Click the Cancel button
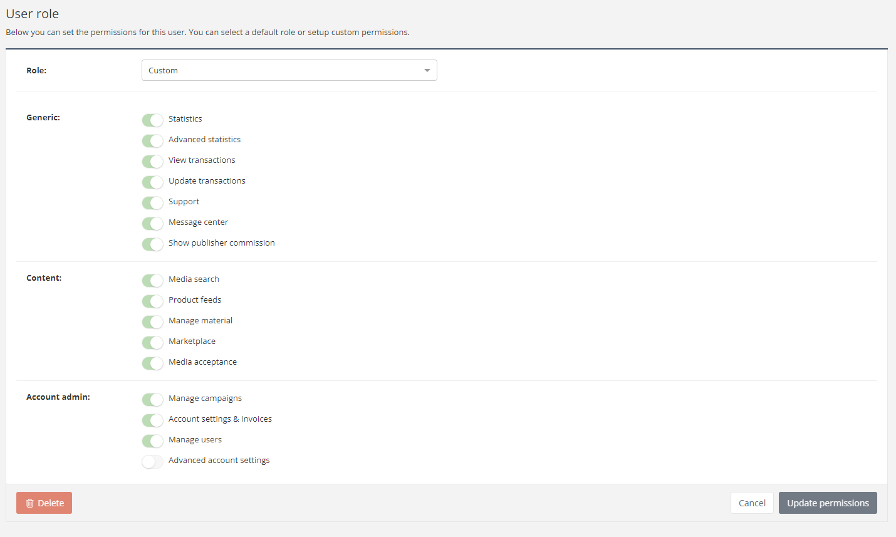This screenshot has width=896, height=537. [752, 503]
